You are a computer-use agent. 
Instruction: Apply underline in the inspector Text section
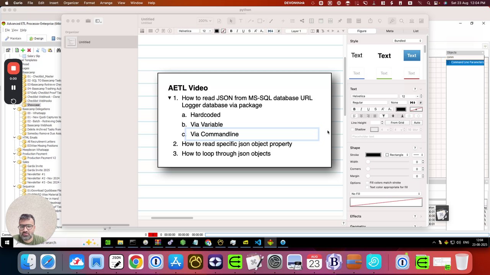[368, 109]
